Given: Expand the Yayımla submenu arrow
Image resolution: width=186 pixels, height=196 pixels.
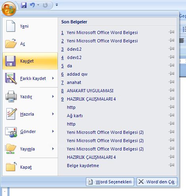Looking at the screenshot, I should point(53,149).
